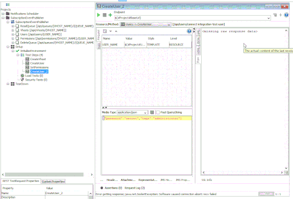Expand the TearDown test suite node
Viewport: 293px width, 199px height.
8,84
